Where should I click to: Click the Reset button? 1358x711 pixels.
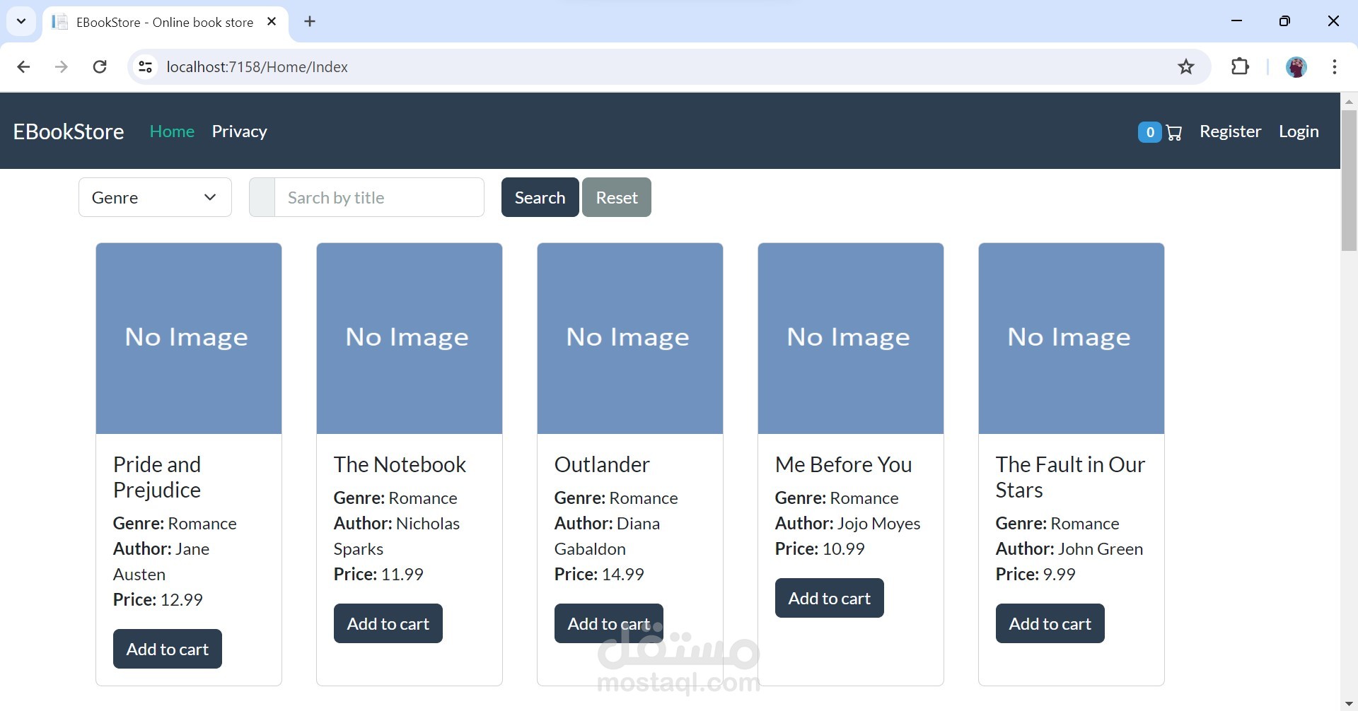coord(616,197)
